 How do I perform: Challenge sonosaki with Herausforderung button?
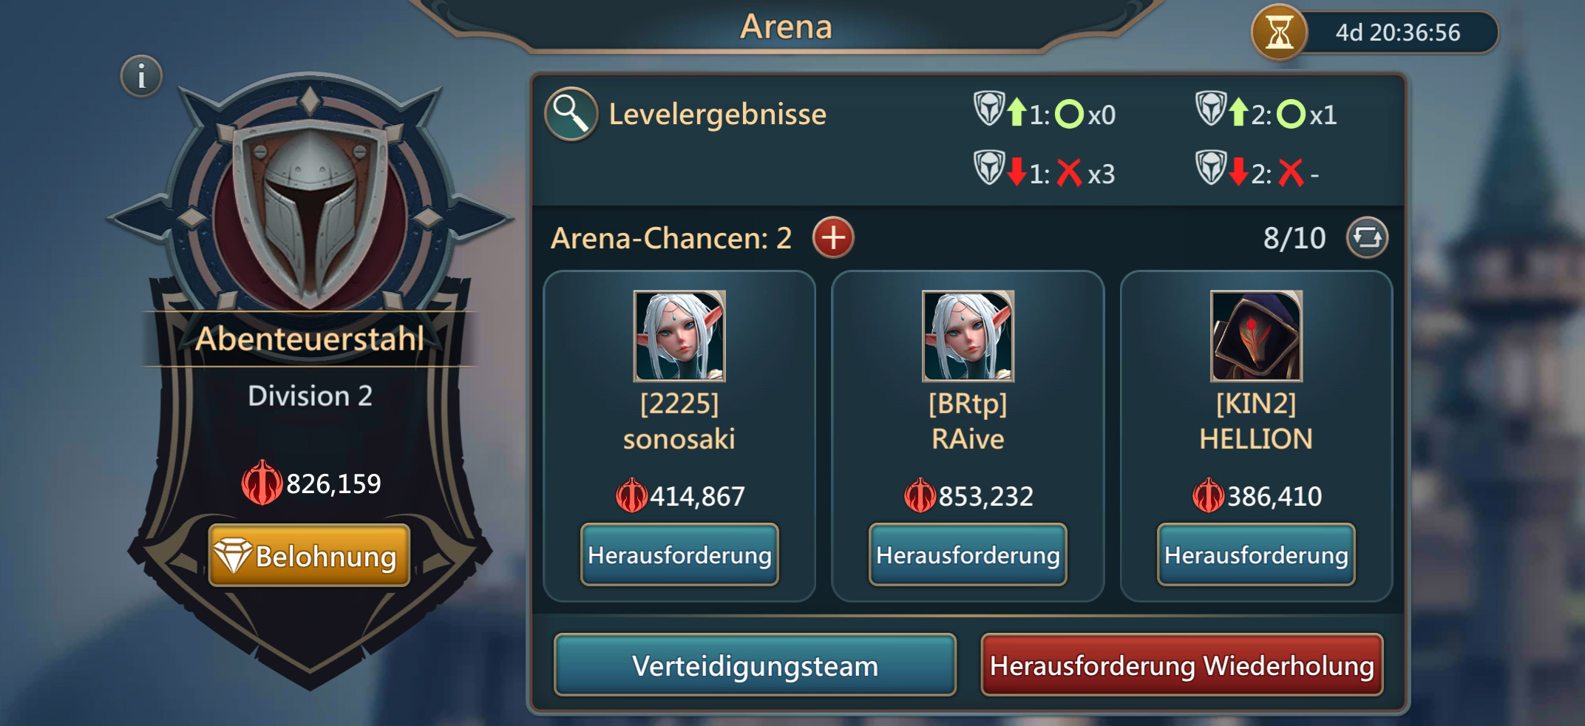[x=679, y=554]
